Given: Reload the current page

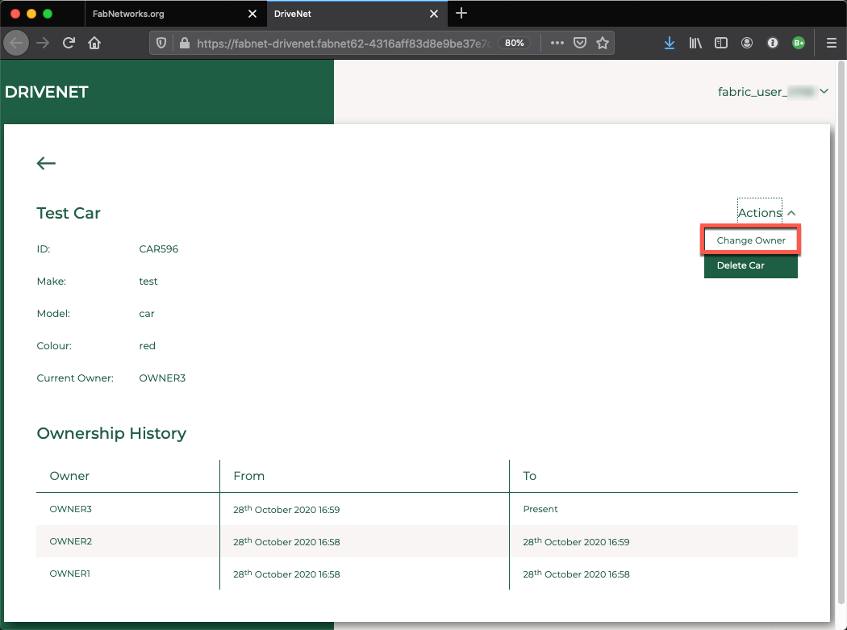Looking at the screenshot, I should pyautogui.click(x=69, y=44).
